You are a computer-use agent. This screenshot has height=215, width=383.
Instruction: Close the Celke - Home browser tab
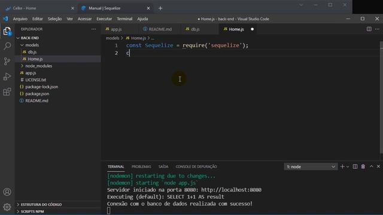72,8
